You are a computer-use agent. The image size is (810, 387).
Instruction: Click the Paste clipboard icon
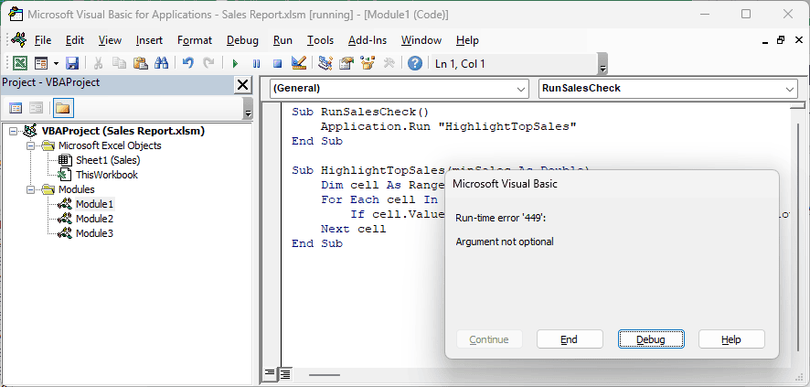pos(141,63)
